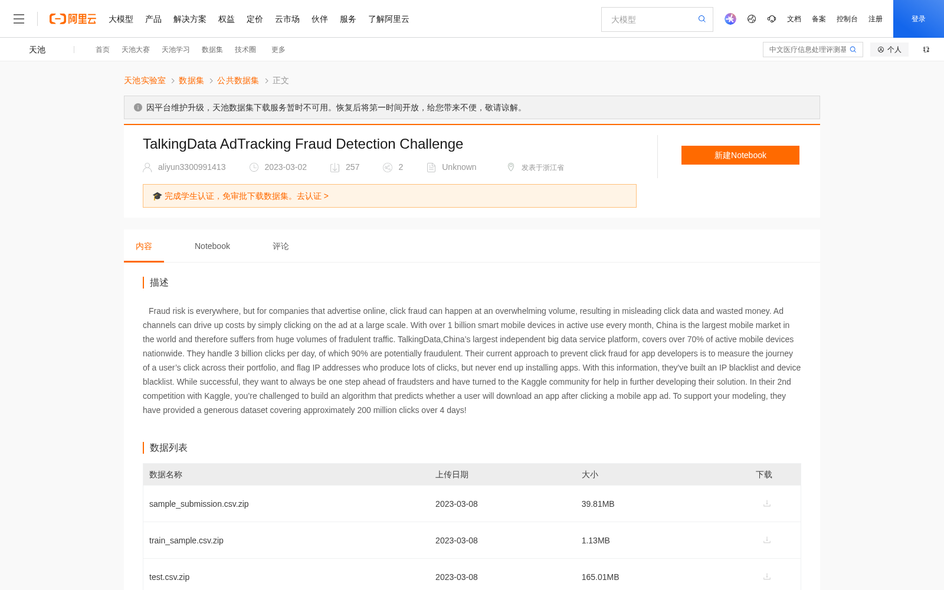Screen dimensions: 944x590
Task: Open the 产品 top navigation menu
Action: [153, 19]
